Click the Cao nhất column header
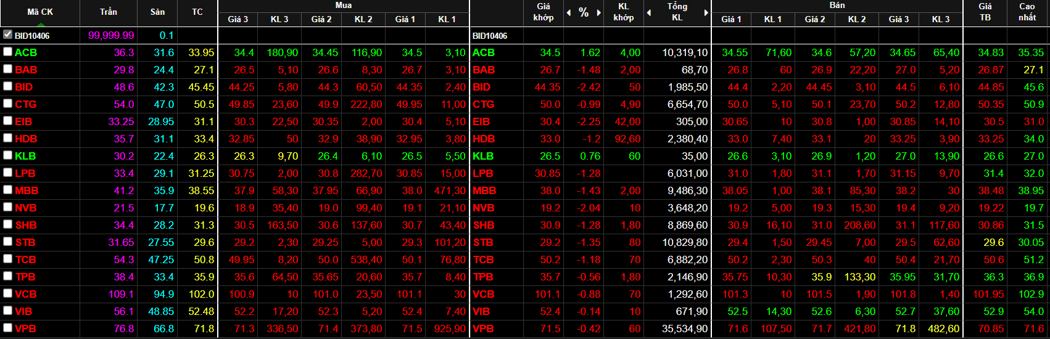Screen dimensions: 1050x339 [1027, 12]
